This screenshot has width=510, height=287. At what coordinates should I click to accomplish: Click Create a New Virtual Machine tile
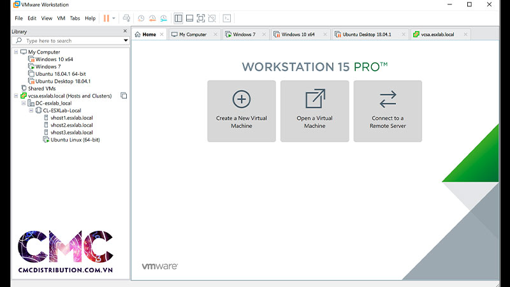click(242, 111)
